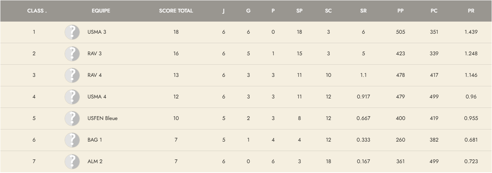The image size is (492, 173).
Task: Click the SR column header
Action: point(363,11)
